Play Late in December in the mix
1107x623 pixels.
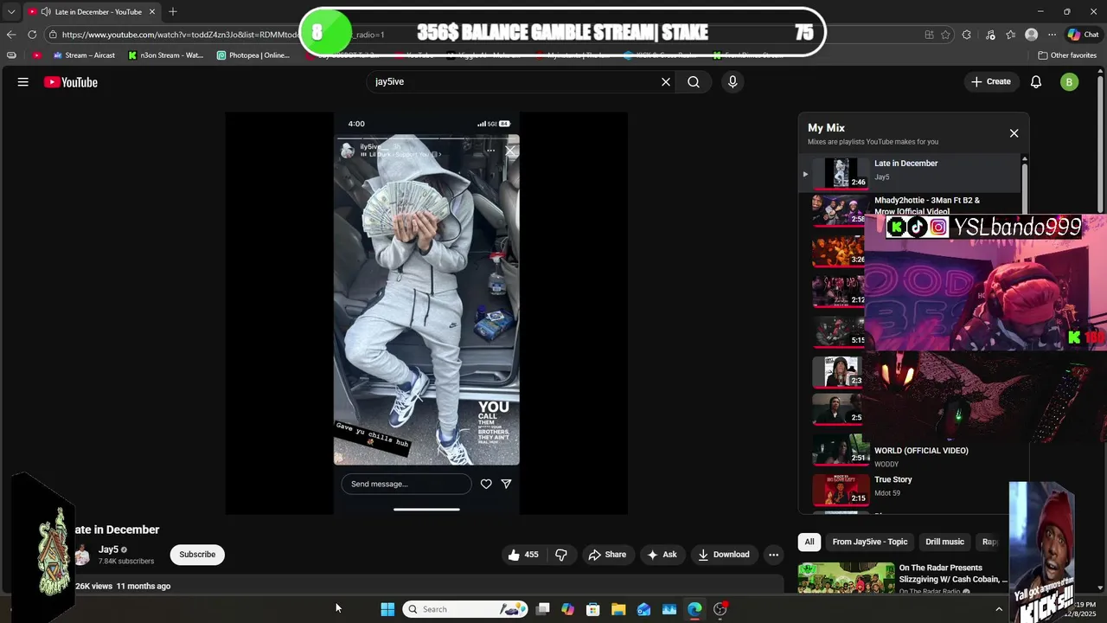[910, 172]
